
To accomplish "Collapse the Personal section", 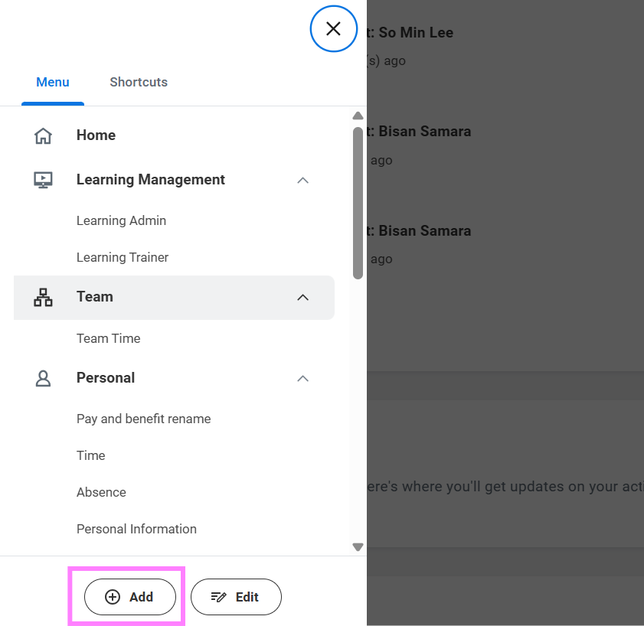I will coord(302,378).
